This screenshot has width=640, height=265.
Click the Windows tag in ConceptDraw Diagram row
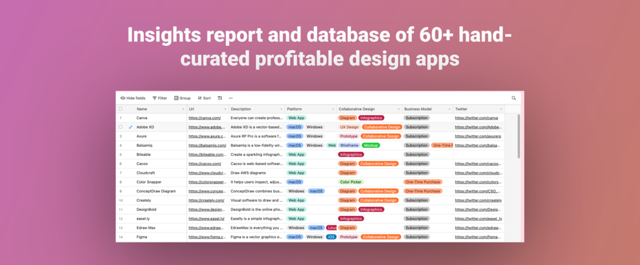tap(296, 191)
